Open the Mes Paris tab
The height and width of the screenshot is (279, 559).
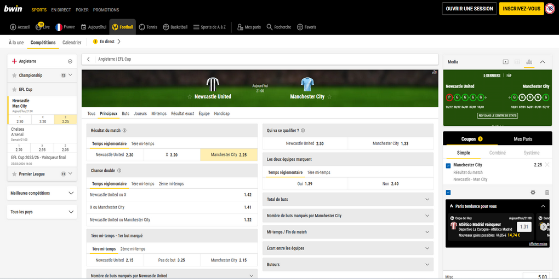tap(523, 139)
